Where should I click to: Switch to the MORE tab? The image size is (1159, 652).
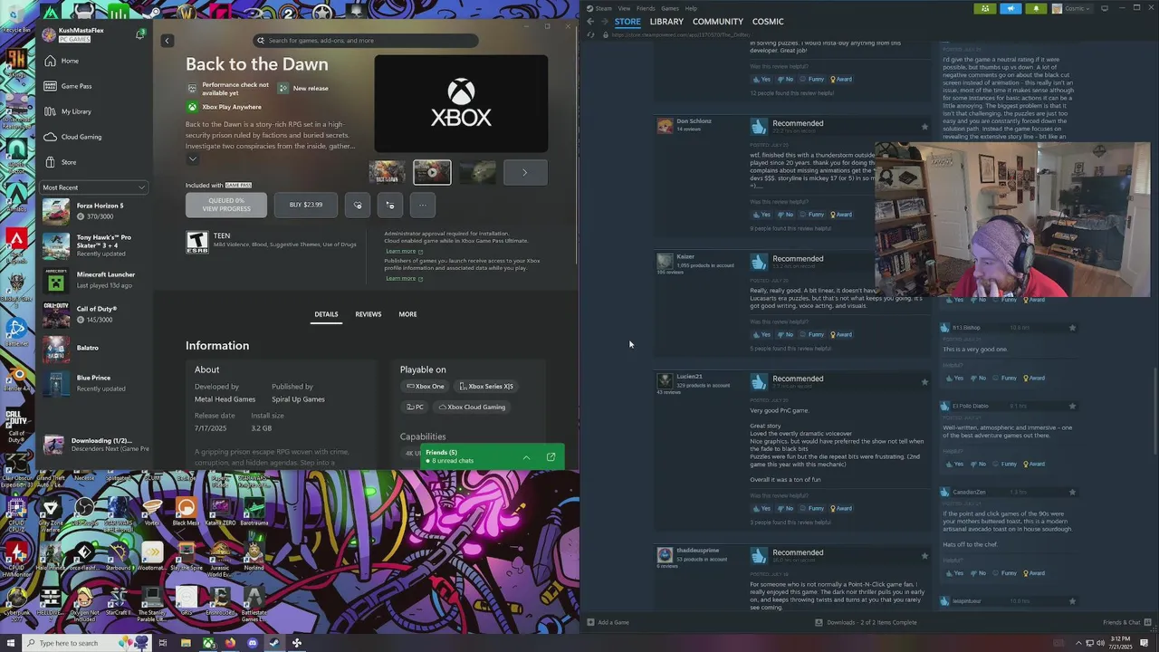(407, 314)
